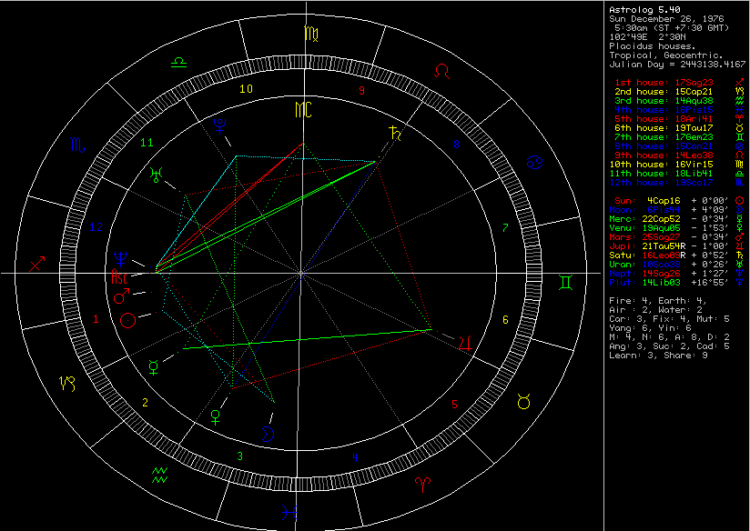Click the green Venus glyph in the chart

pos(216,416)
